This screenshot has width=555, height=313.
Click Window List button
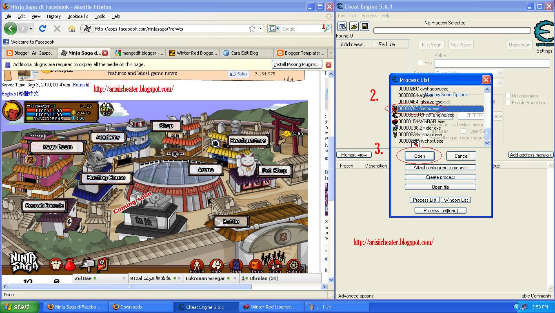(x=456, y=200)
